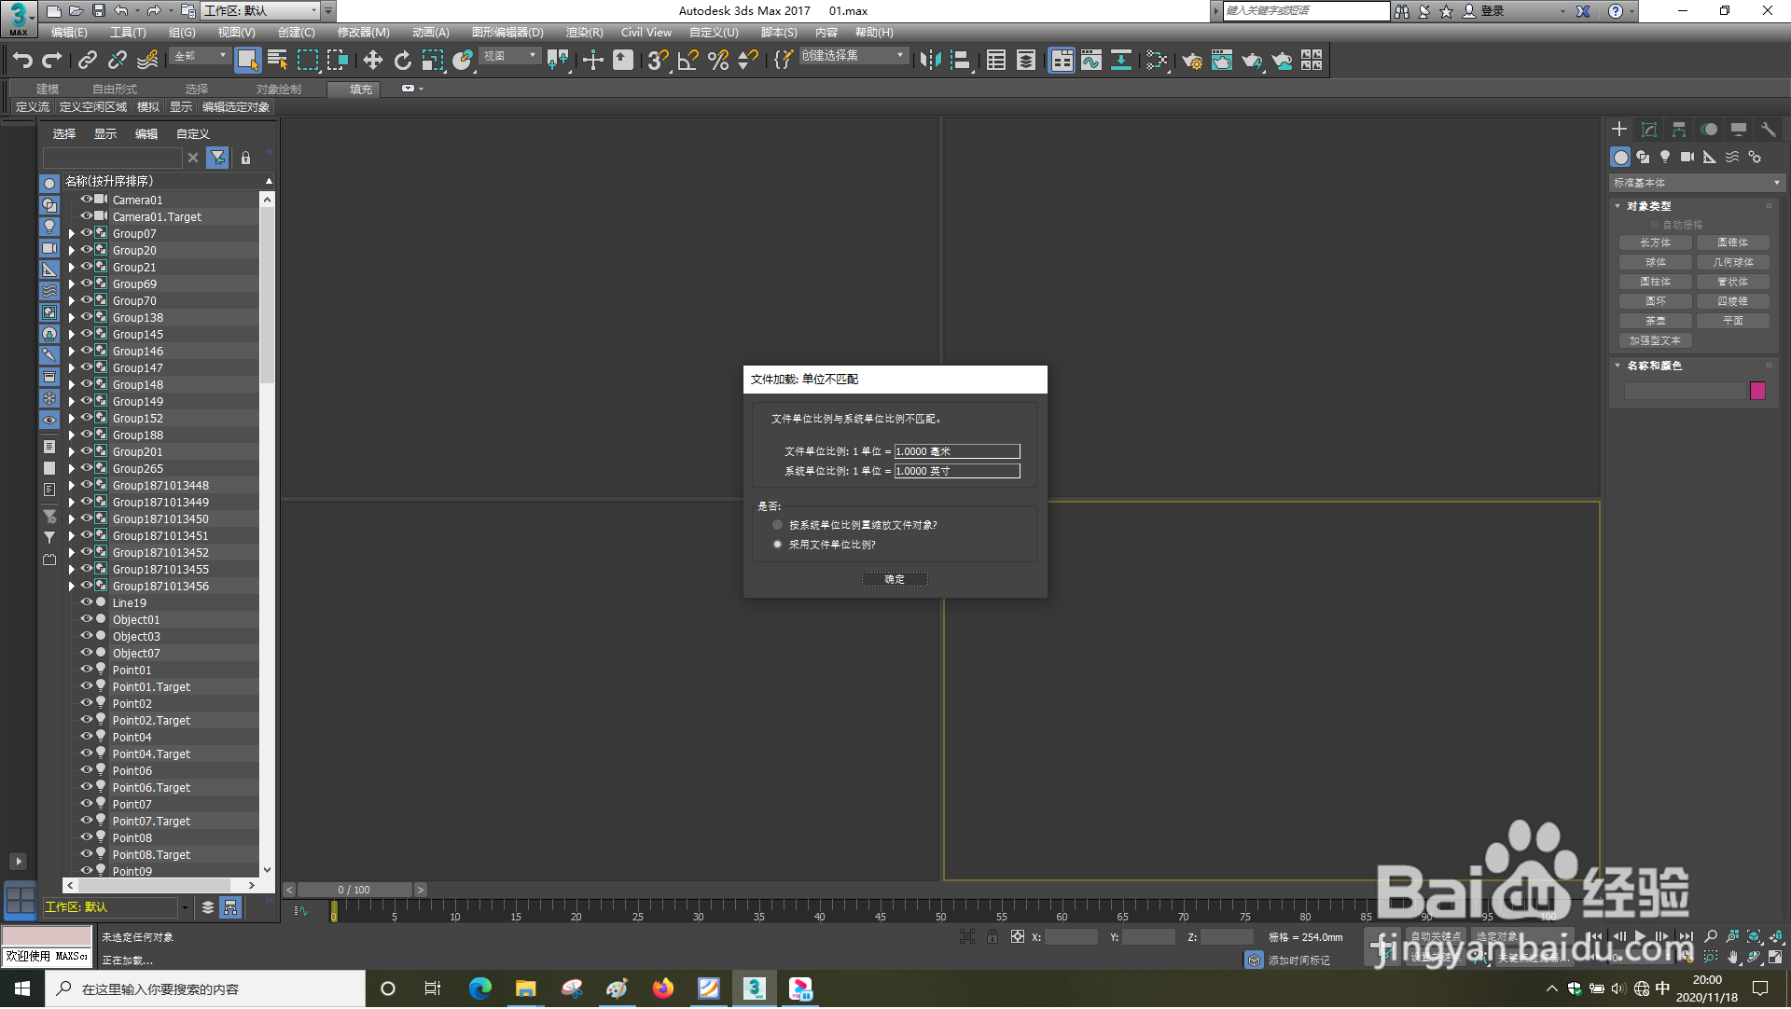Screen dimensions: 1791x1009
Task: Activate the Select and Scale tool
Action: coord(433,61)
